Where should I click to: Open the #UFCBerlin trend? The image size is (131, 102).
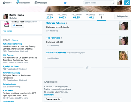point(8,91)
